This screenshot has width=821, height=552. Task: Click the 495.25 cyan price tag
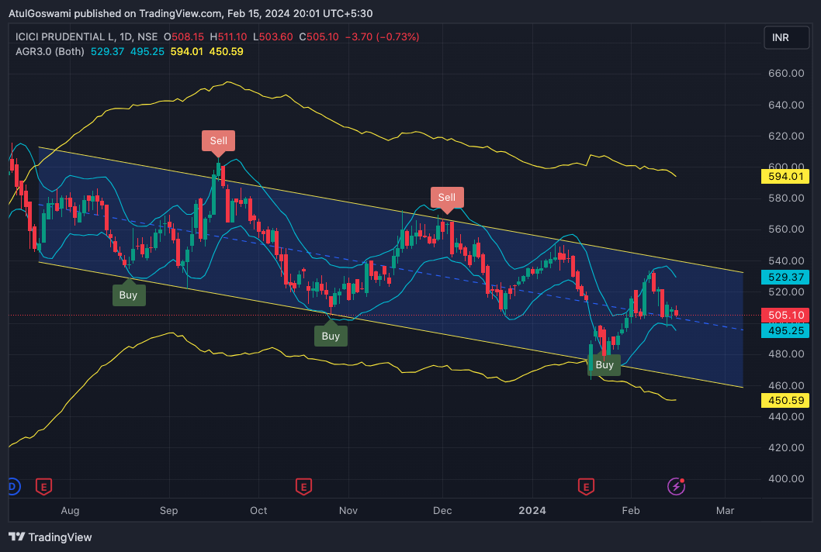coord(785,331)
